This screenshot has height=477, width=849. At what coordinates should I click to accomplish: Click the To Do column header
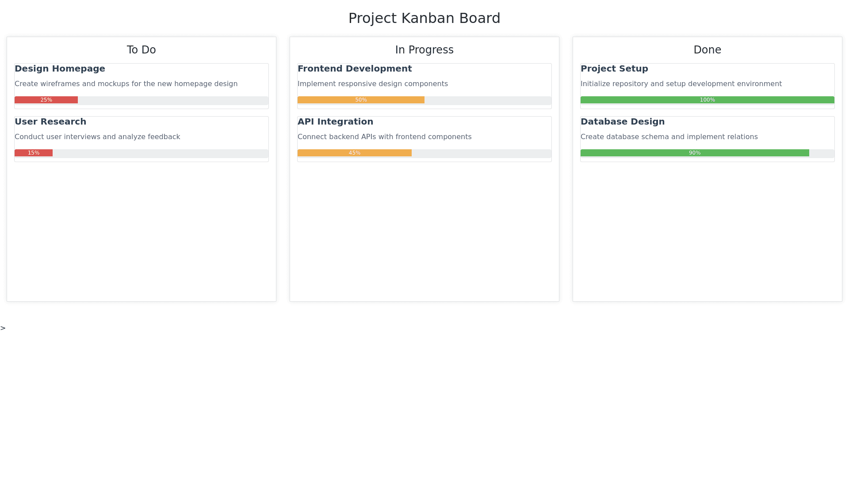(x=141, y=50)
